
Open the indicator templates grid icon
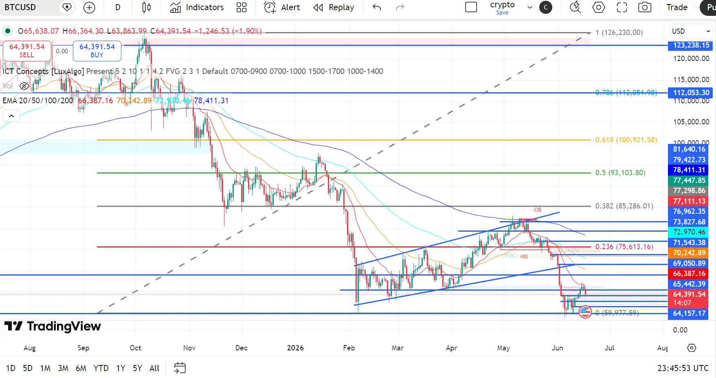pyautogui.click(x=242, y=7)
